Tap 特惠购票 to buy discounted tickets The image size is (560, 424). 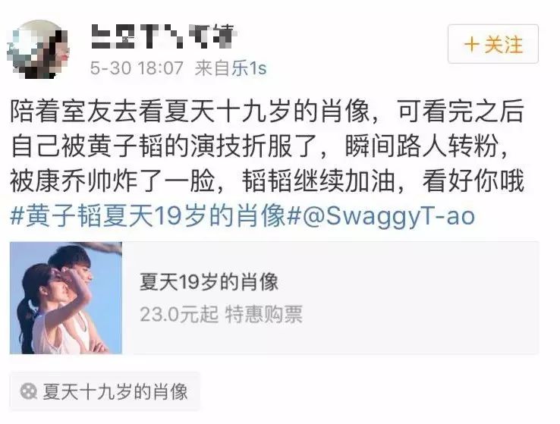click(x=264, y=314)
